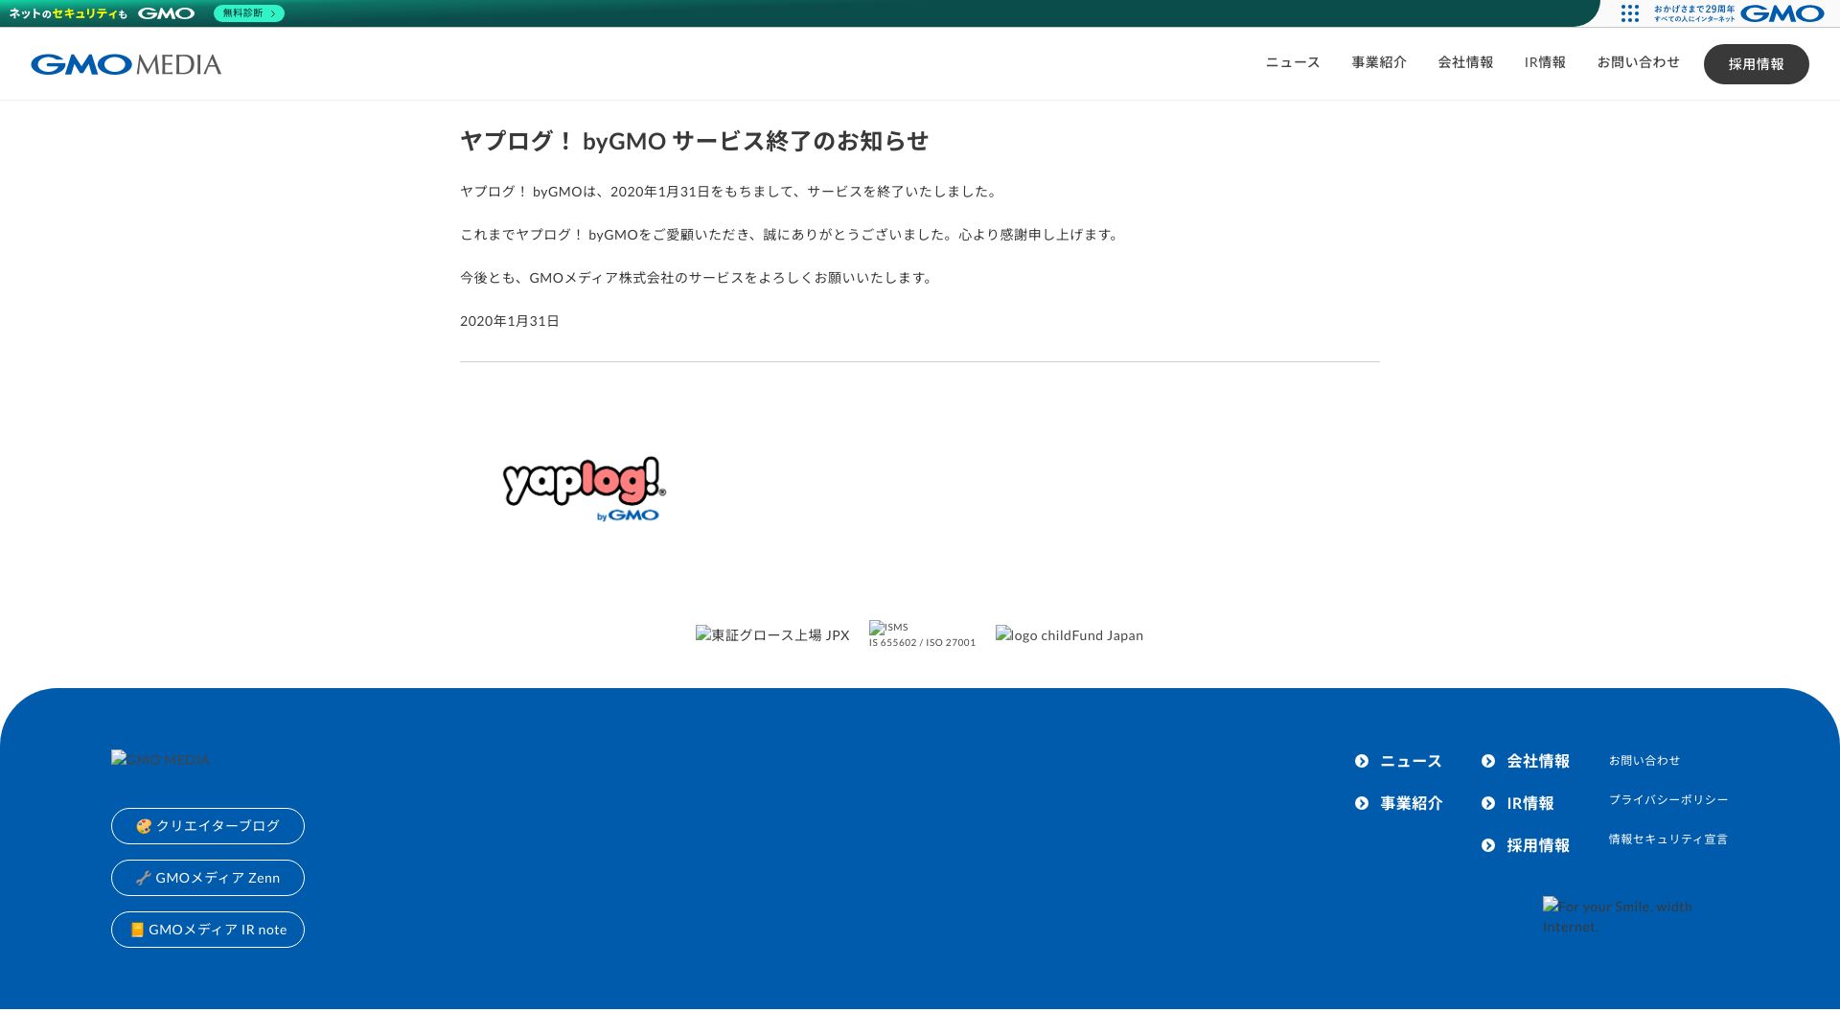Screen dimensions: 1840x1035
Task: Click the arrow icon beside footer ニュース
Action: click(1362, 761)
